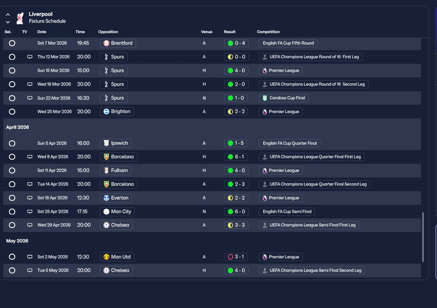The image size is (437, 308).
Task: Click the Everton club badge
Action: 107,198
